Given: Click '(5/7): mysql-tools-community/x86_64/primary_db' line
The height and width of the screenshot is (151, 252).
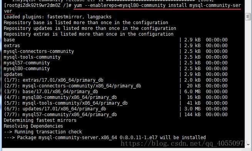Looking at the screenshot, I should pyautogui.click(x=65, y=103).
